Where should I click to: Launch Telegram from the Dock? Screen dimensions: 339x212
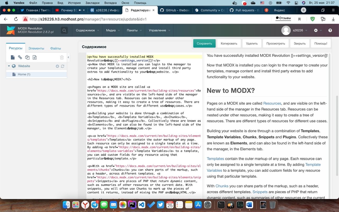(95, 205)
